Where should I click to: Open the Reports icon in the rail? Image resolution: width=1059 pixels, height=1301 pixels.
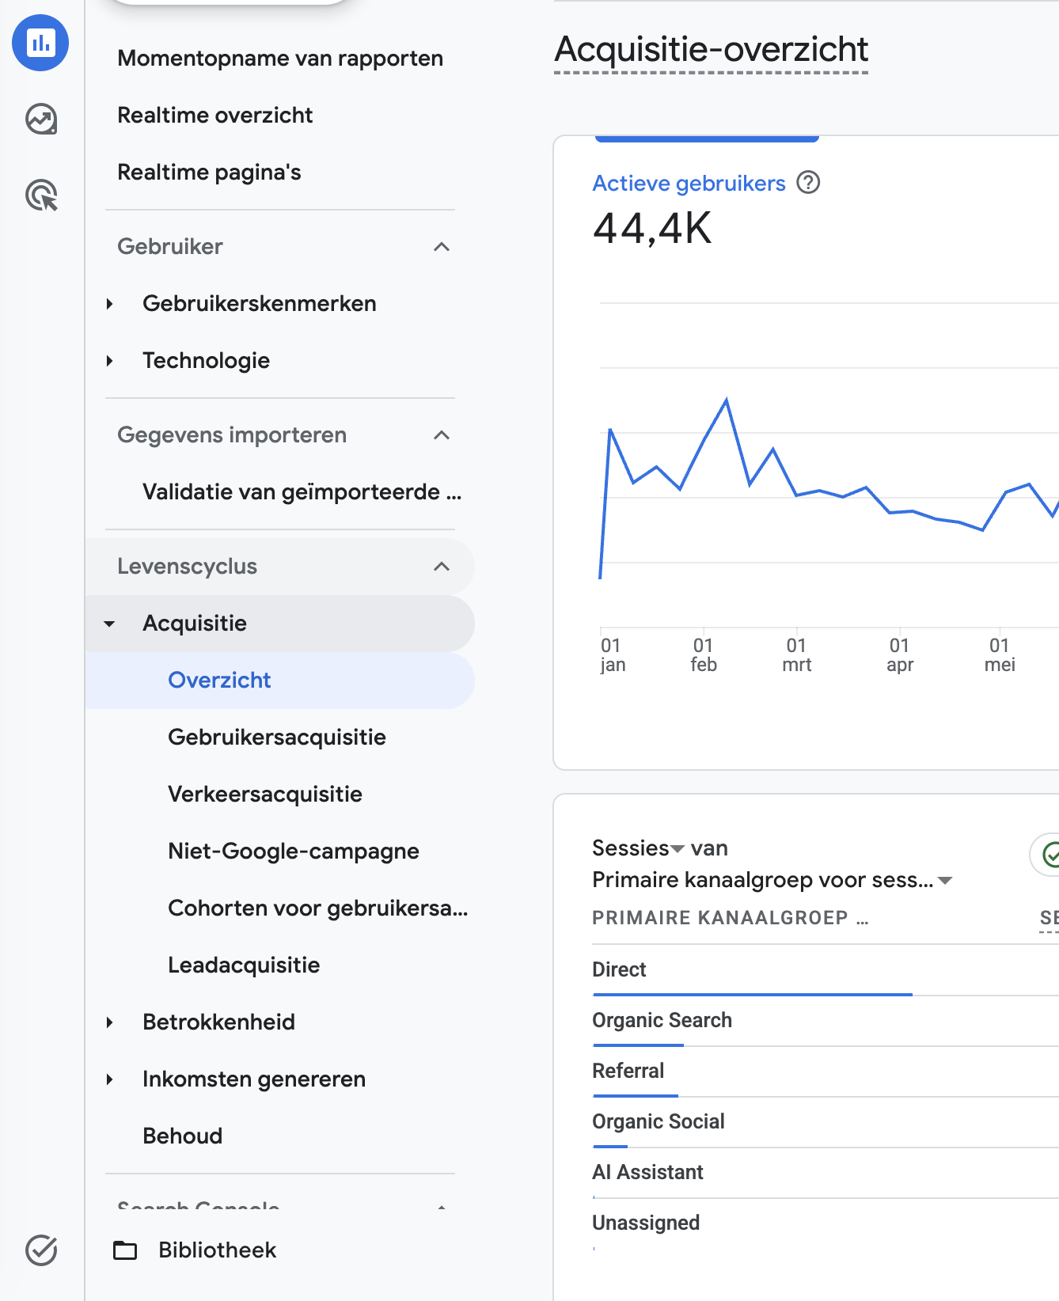tap(40, 43)
